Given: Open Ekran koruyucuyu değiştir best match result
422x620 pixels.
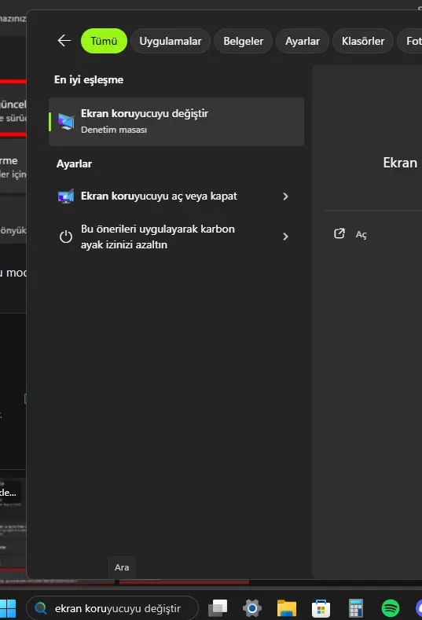Looking at the screenshot, I should pos(176,121).
